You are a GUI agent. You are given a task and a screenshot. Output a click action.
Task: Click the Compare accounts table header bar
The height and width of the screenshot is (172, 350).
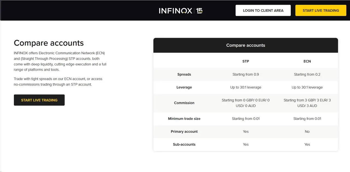point(246,45)
